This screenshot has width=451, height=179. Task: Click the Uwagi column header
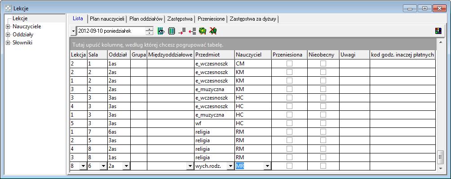[x=354, y=55]
